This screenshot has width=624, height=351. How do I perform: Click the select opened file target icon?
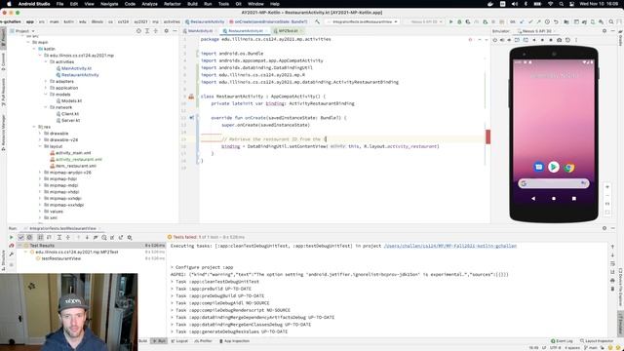pos(138,30)
